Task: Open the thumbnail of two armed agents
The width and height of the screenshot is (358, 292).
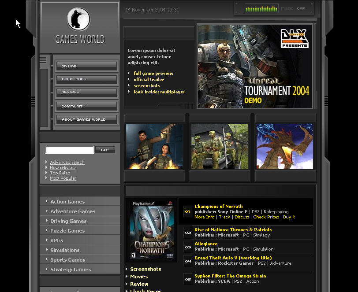Action: click(154, 147)
